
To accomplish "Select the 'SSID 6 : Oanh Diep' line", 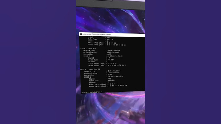I will pyautogui.click(x=88, y=48).
